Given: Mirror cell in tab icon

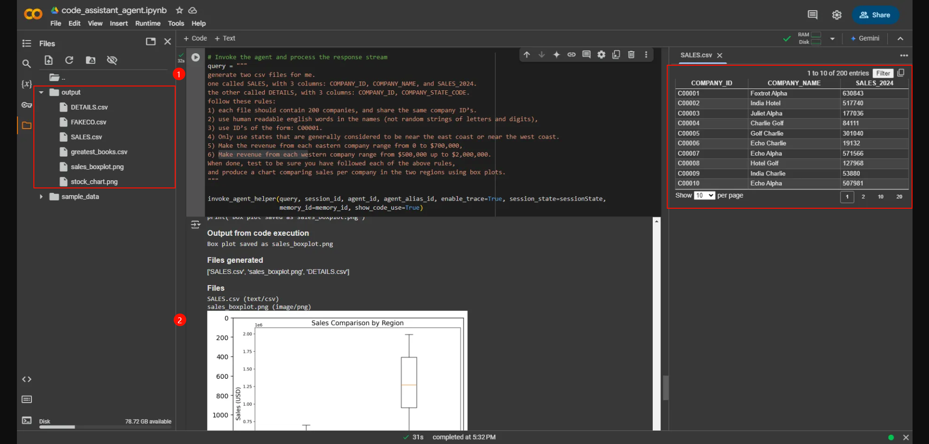Looking at the screenshot, I should coord(616,55).
